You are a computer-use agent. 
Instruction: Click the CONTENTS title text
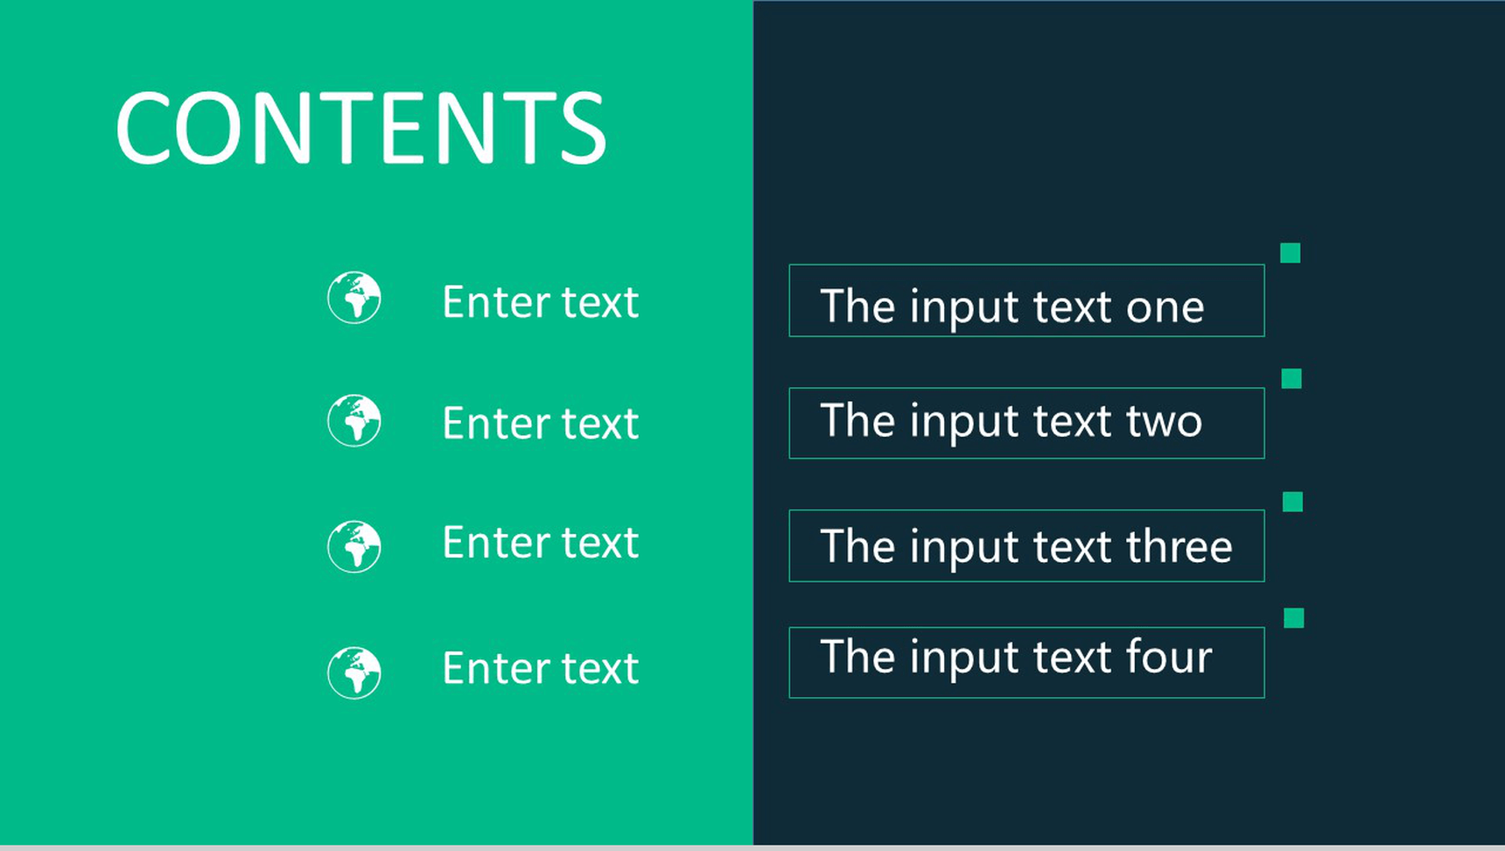tap(360, 129)
